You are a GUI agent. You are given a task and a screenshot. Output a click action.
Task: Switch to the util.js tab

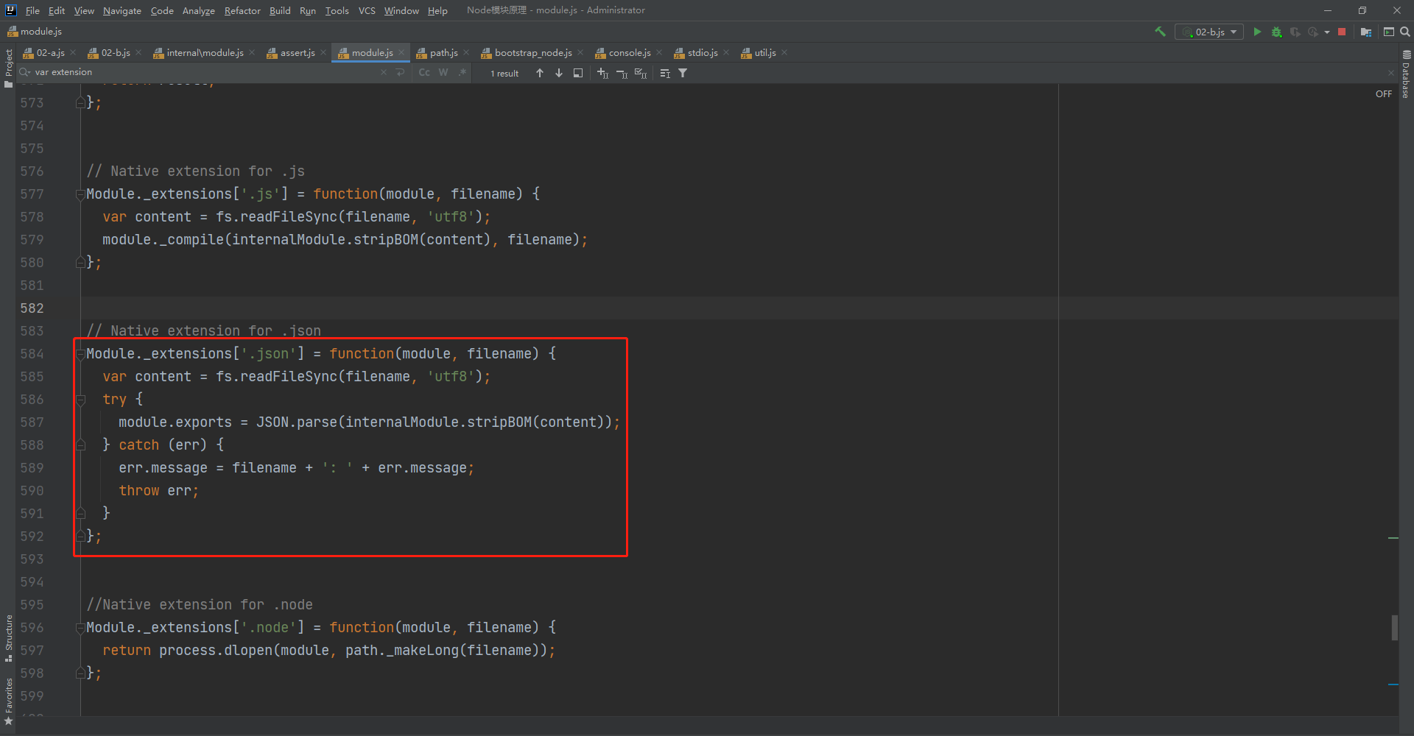765,53
